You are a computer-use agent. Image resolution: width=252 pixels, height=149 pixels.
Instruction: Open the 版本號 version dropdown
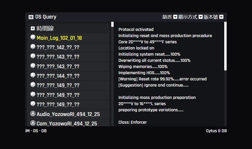click(x=213, y=17)
